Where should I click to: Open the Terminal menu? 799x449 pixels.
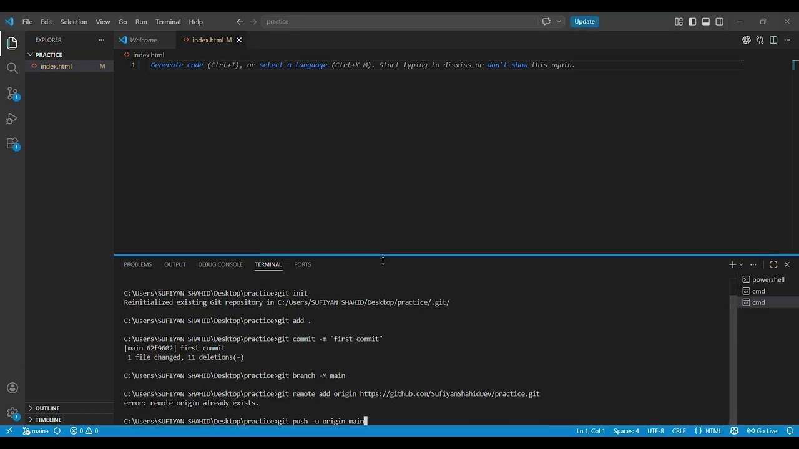point(168,22)
